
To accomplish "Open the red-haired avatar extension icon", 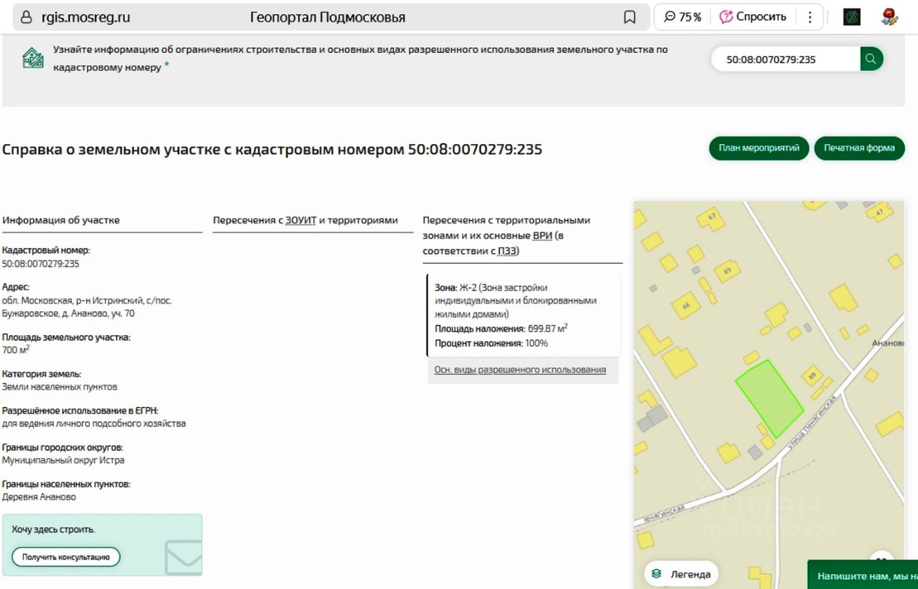I will (890, 17).
